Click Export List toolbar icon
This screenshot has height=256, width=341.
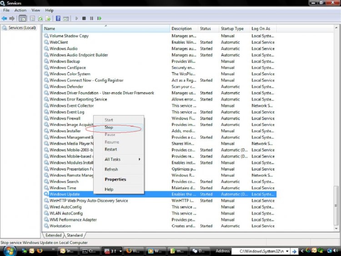pos(48,19)
